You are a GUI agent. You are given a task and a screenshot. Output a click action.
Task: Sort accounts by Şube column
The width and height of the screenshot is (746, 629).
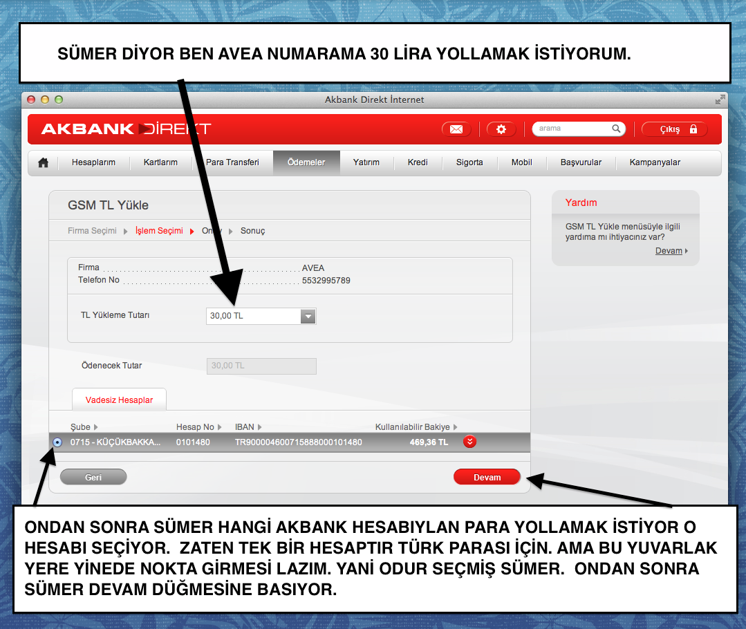(x=84, y=426)
